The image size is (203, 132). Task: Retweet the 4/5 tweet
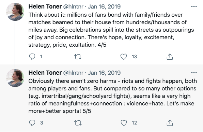pyautogui.click(x=78, y=57)
